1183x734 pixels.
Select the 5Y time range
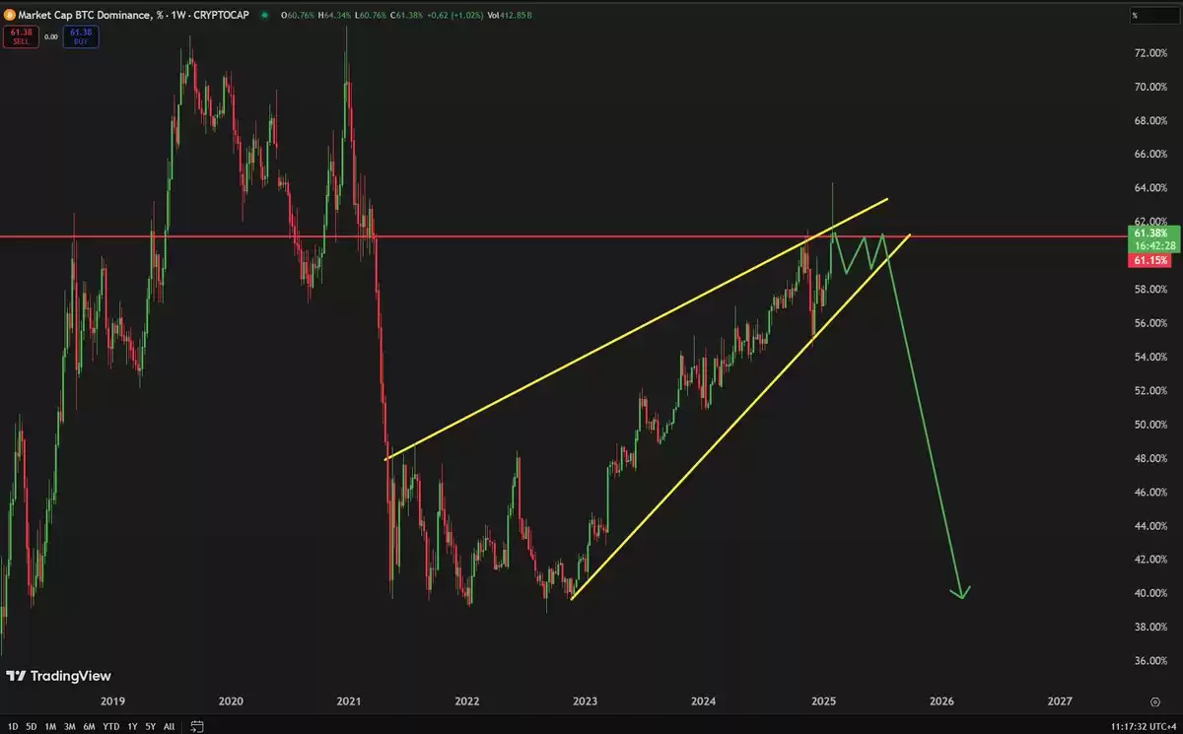coord(150,726)
